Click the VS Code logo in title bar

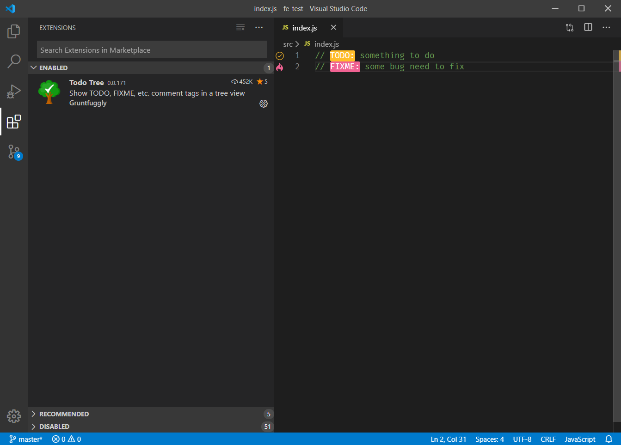click(10, 8)
